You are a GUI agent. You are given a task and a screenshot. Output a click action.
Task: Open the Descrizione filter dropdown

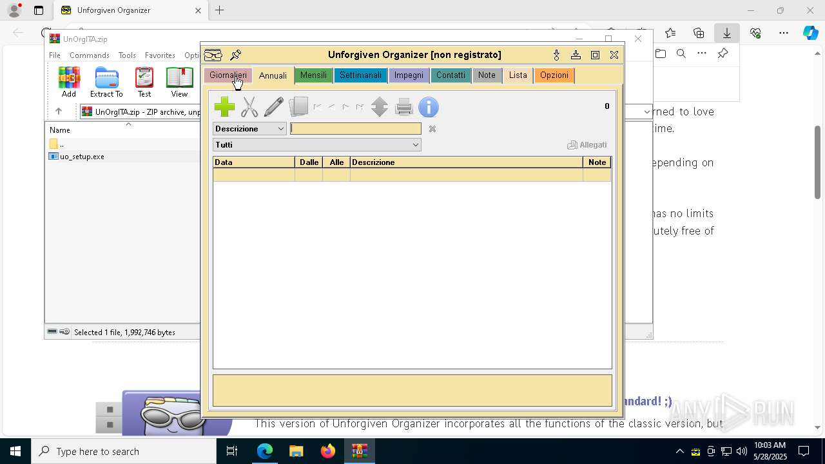click(x=249, y=129)
